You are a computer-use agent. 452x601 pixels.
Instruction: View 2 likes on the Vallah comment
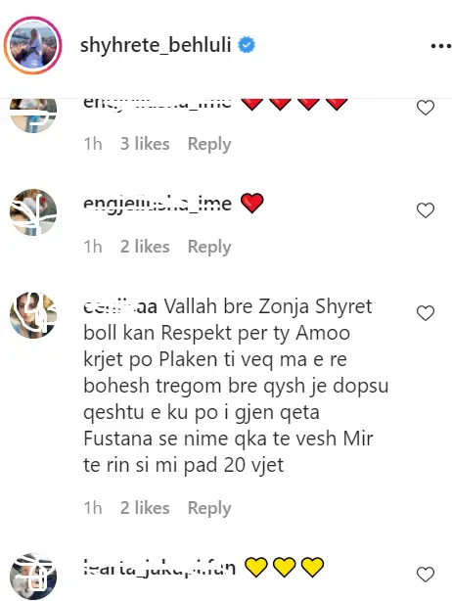[x=145, y=508]
